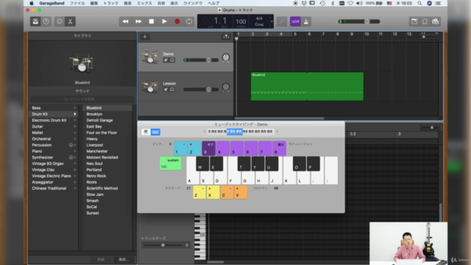Switch Musical Typing to piano view icon
The height and width of the screenshot is (265, 471).
[x=146, y=132]
